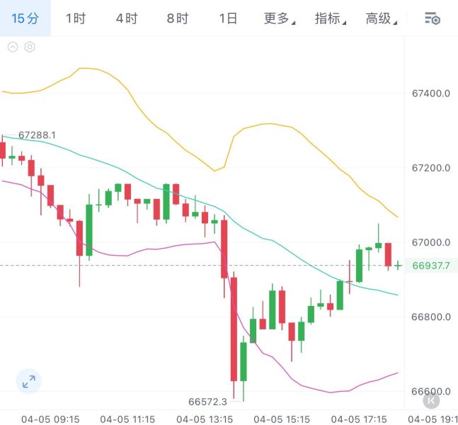Select the 8时 interval
The height and width of the screenshot is (425, 458).
pyautogui.click(x=177, y=18)
